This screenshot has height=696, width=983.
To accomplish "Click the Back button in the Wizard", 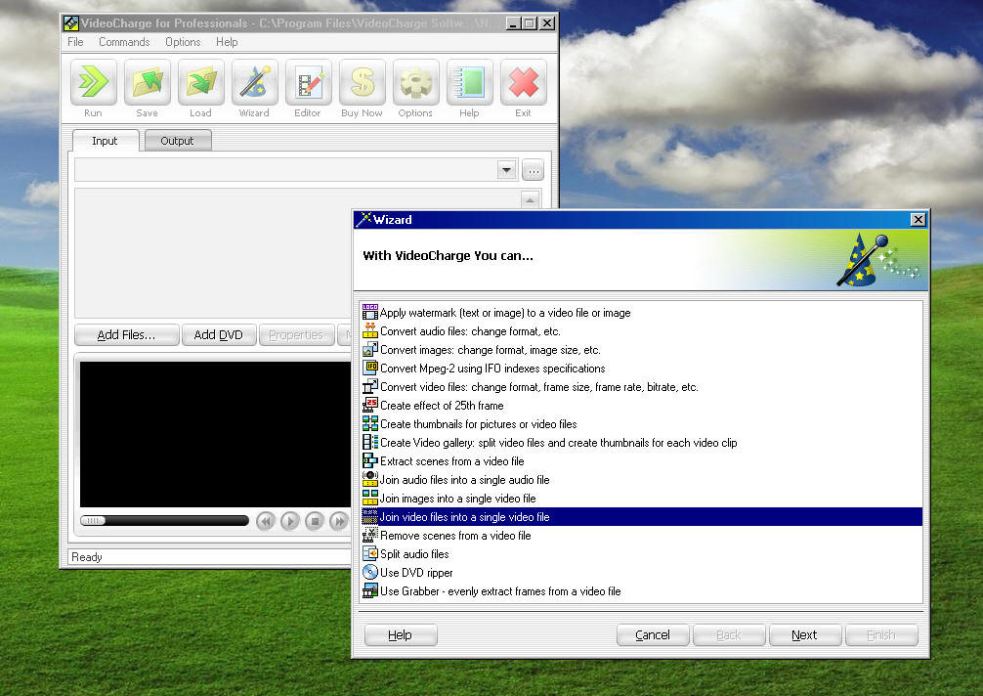I will [729, 635].
